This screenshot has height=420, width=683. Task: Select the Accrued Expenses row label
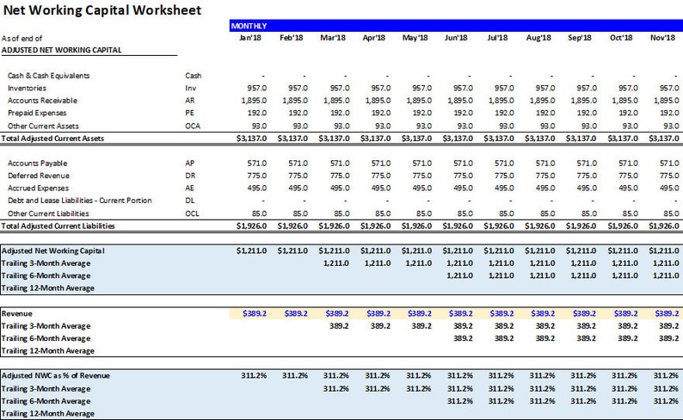[38, 188]
